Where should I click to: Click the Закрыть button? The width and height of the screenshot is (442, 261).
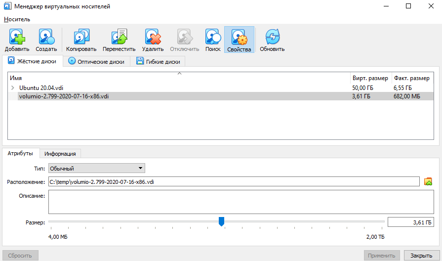click(421, 256)
